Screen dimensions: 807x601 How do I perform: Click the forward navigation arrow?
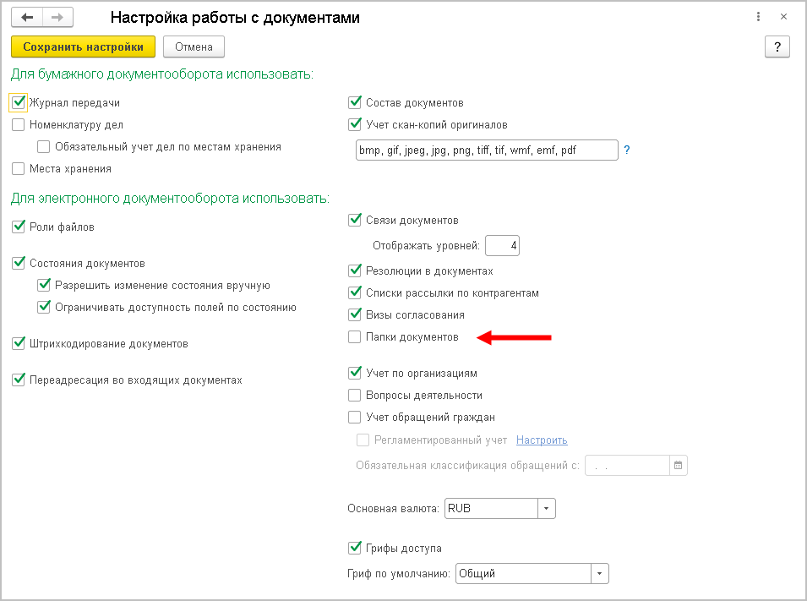(57, 18)
